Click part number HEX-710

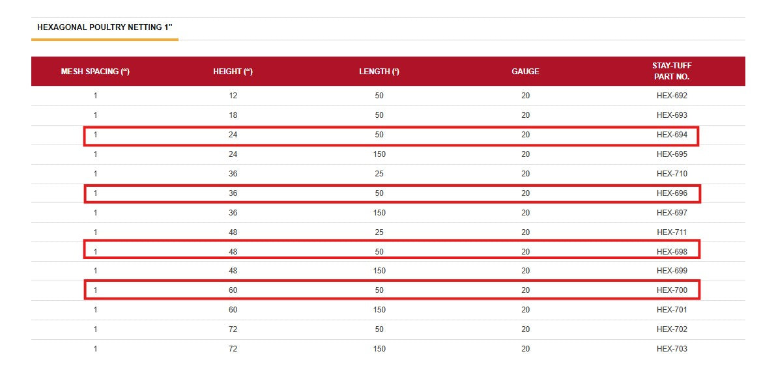pyautogui.click(x=672, y=174)
